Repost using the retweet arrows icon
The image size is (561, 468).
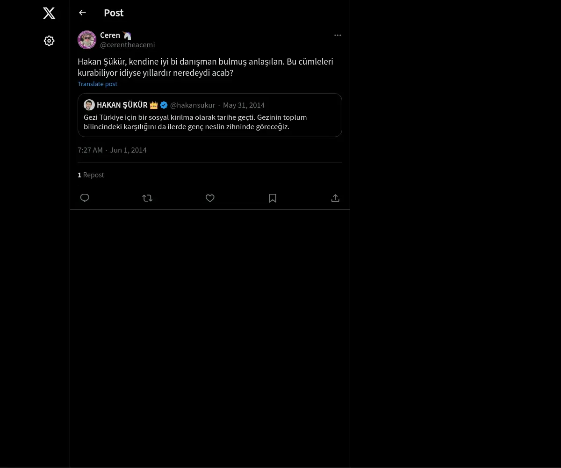pyautogui.click(x=147, y=198)
